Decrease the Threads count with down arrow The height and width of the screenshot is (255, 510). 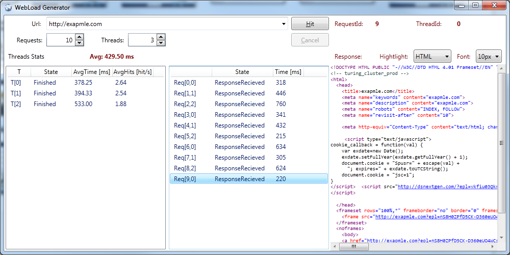(161, 43)
